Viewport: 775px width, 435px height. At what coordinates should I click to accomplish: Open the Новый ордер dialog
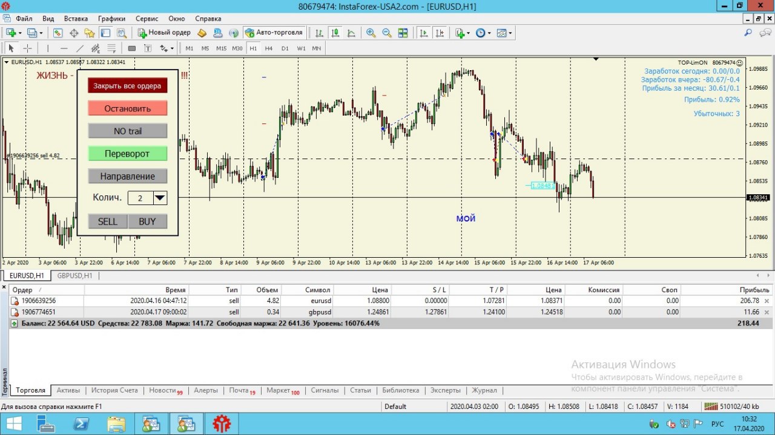coord(163,33)
